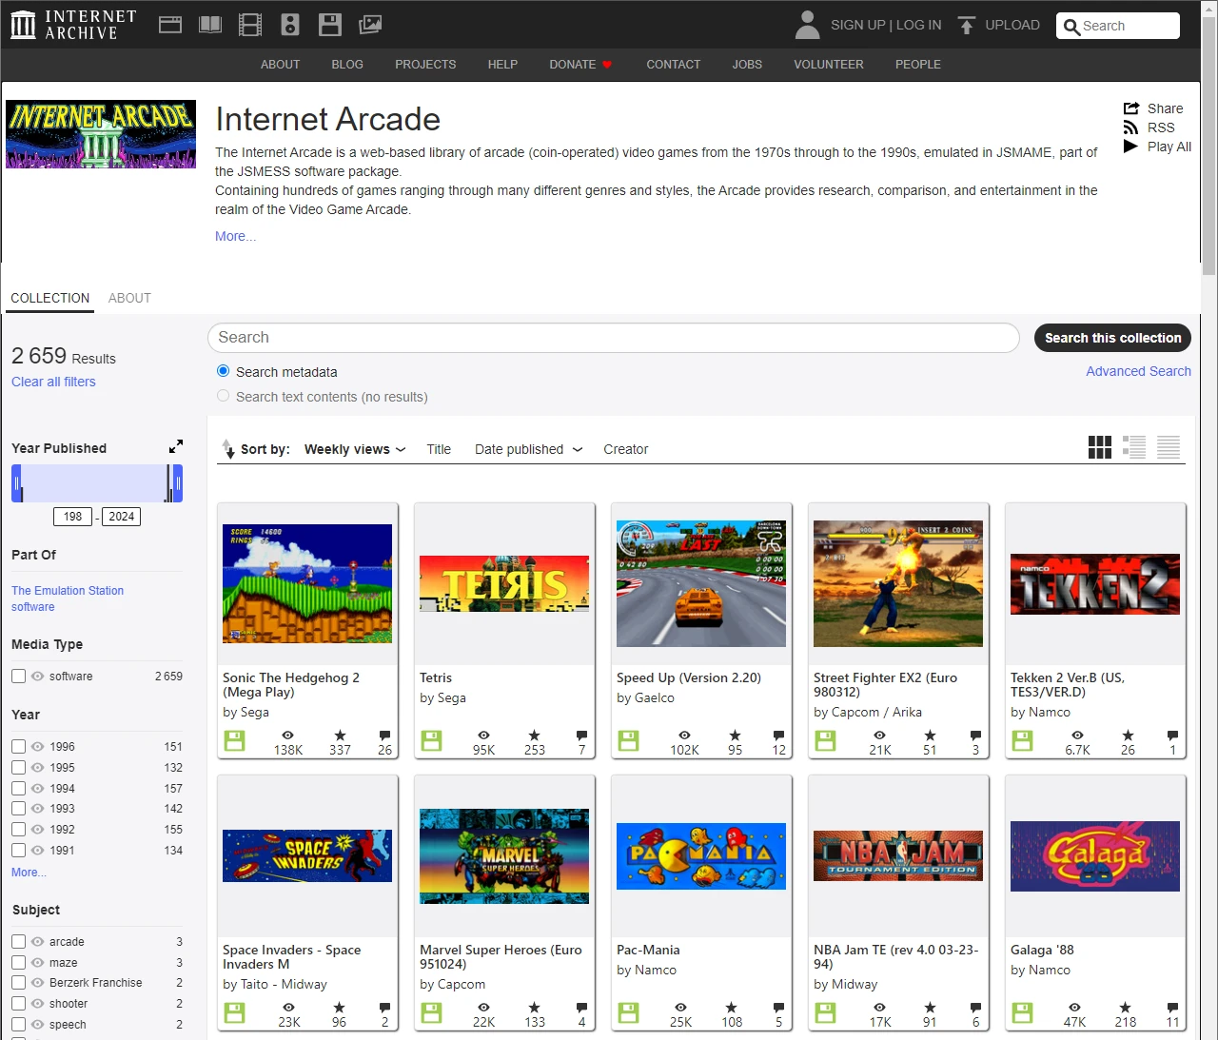The width and height of the screenshot is (1218, 1040).
Task: Open Marvel Super Heroes game thumbnail
Action: 504,856
